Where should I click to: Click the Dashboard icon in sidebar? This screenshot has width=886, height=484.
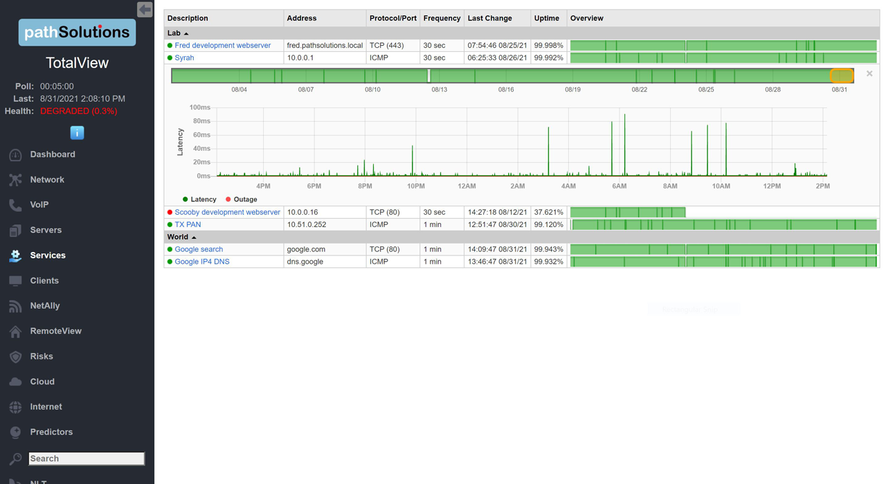(x=15, y=155)
